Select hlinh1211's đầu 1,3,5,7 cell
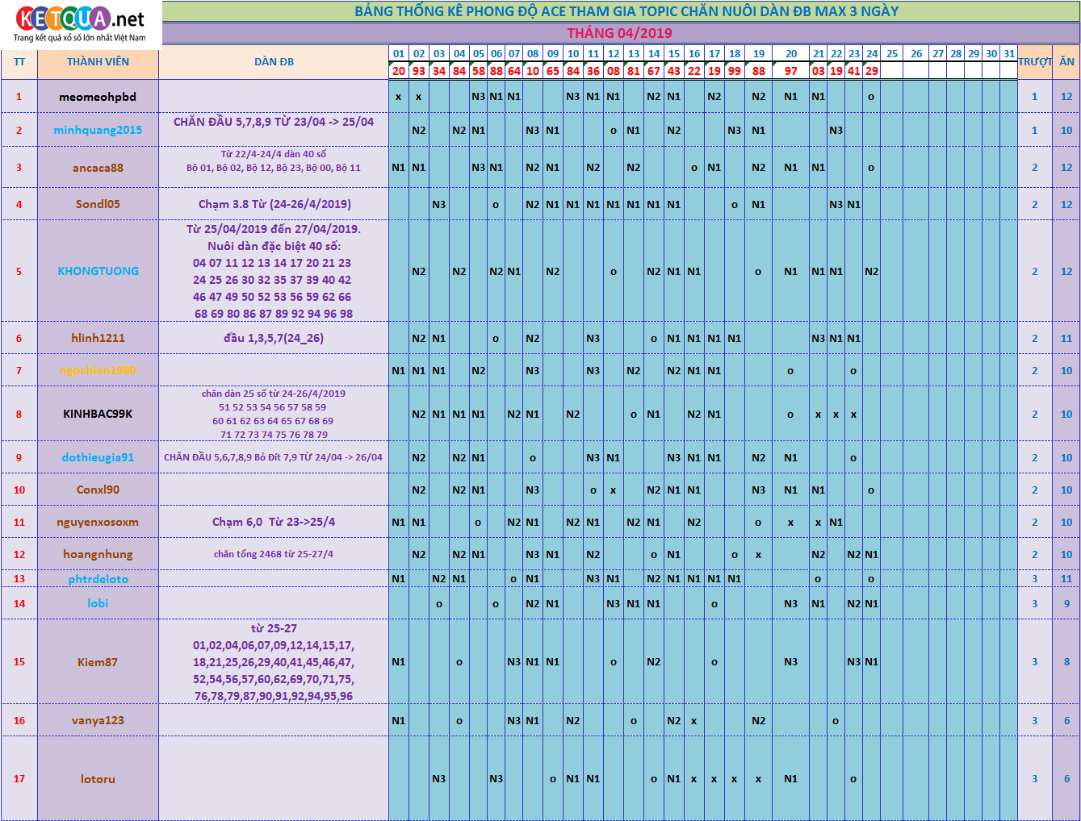 [x=274, y=338]
